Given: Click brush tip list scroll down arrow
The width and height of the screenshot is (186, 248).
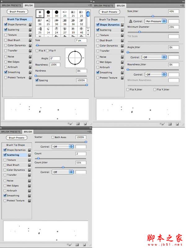Looking at the screenshot, I should (88, 35).
